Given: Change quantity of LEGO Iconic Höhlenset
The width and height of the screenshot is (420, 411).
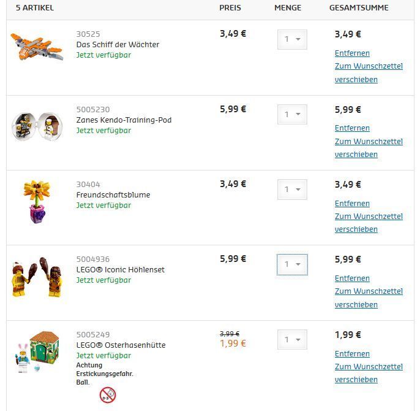Looking at the screenshot, I should click(x=292, y=264).
